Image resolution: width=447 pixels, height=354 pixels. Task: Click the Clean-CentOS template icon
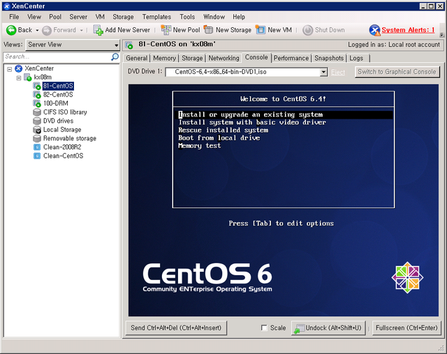pyautogui.click(x=37, y=156)
